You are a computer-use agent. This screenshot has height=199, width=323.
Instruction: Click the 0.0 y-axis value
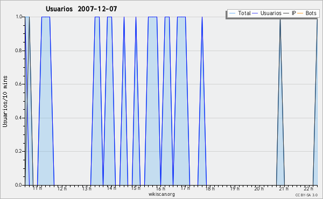(19, 185)
